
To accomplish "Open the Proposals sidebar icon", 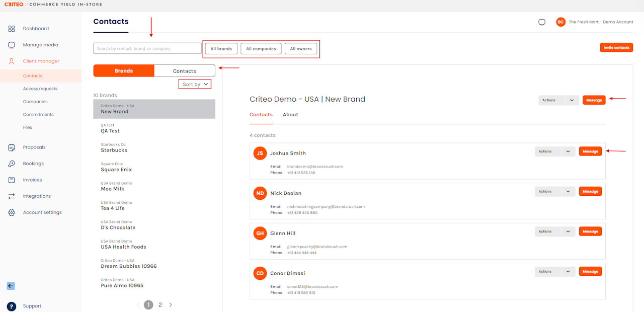I will tap(12, 147).
